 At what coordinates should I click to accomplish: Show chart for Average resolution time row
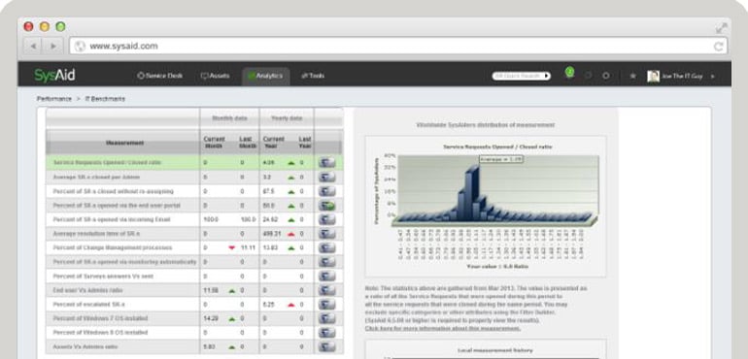tap(326, 234)
